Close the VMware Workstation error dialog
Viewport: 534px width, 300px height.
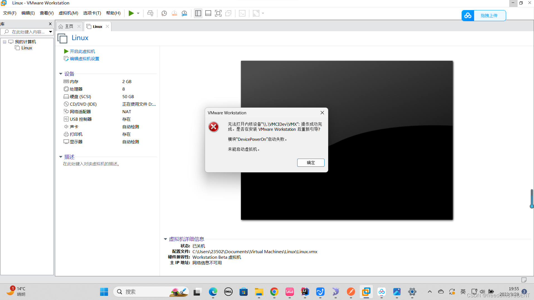click(322, 113)
